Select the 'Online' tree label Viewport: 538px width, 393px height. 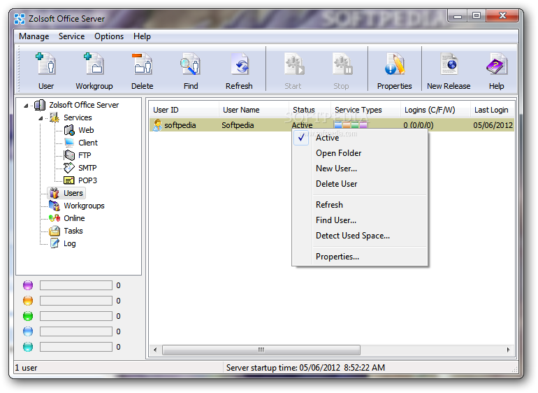point(74,218)
